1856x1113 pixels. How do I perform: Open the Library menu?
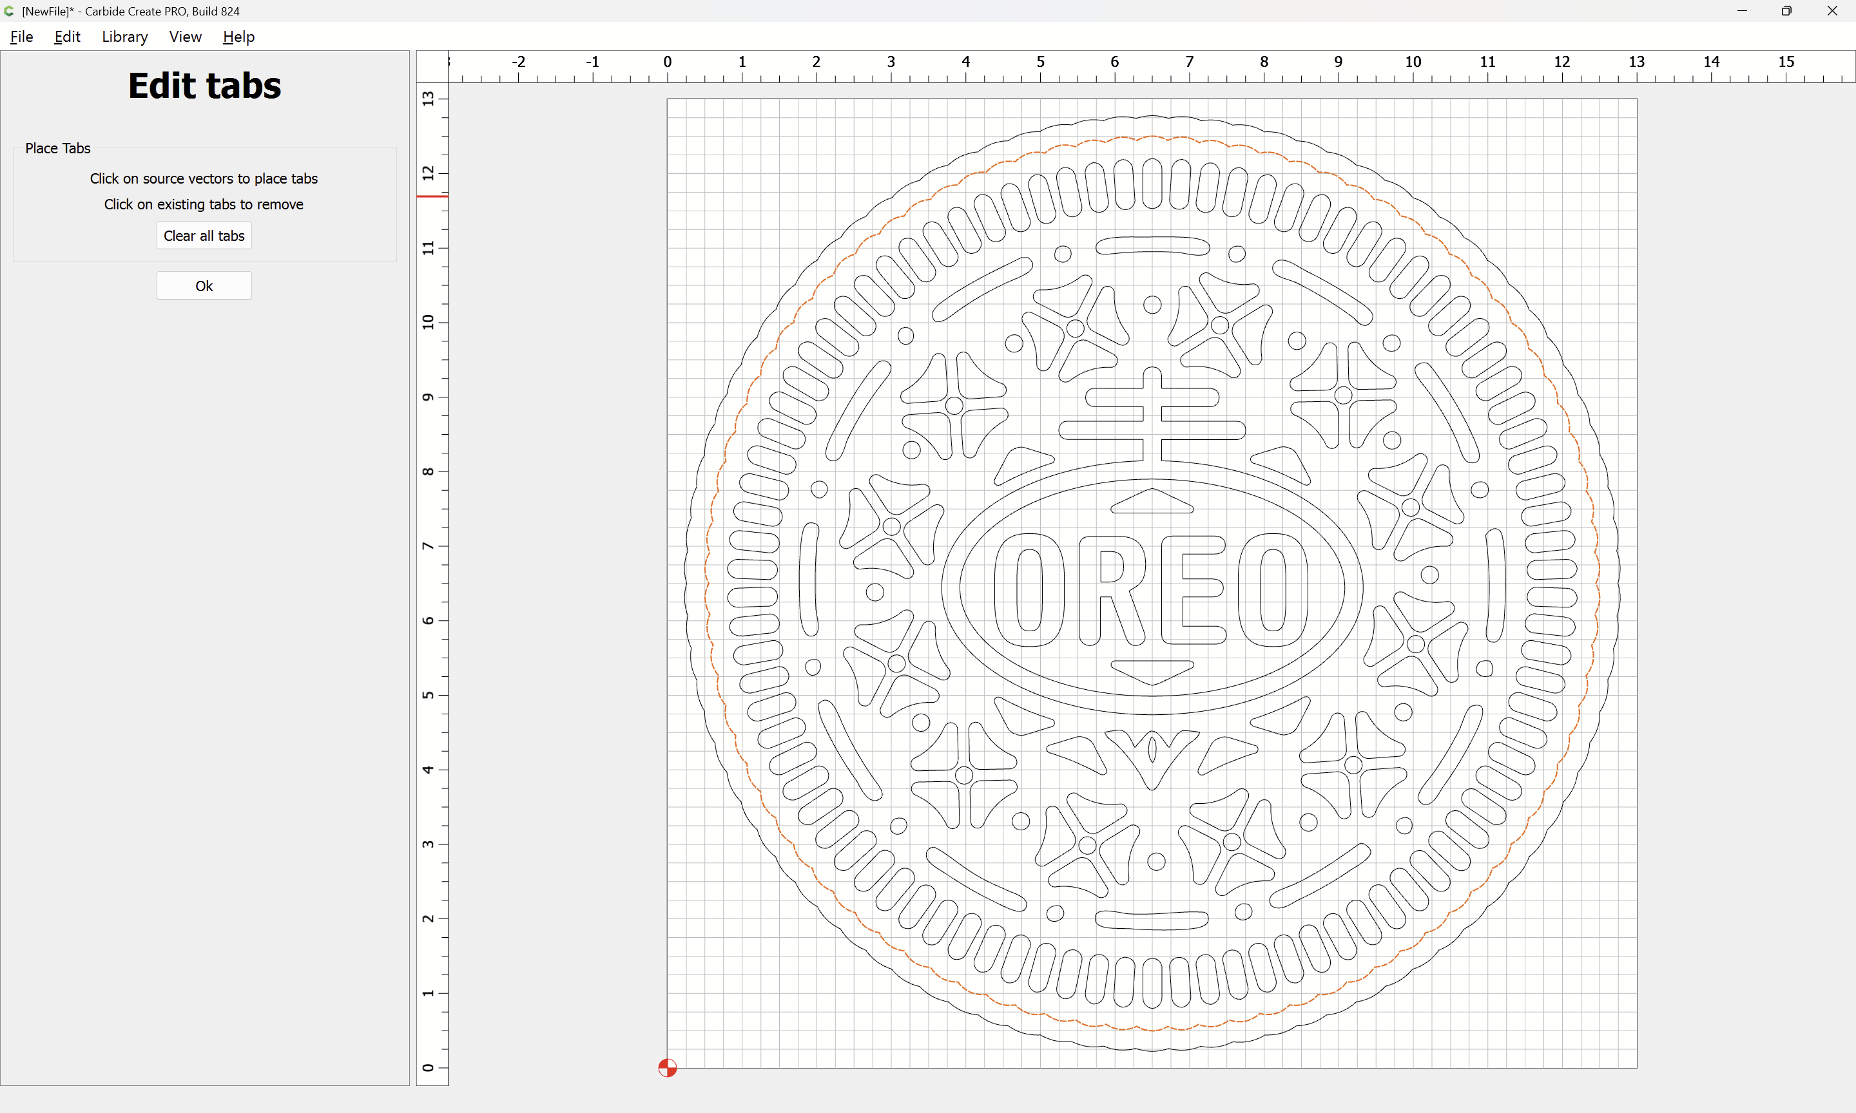124,37
